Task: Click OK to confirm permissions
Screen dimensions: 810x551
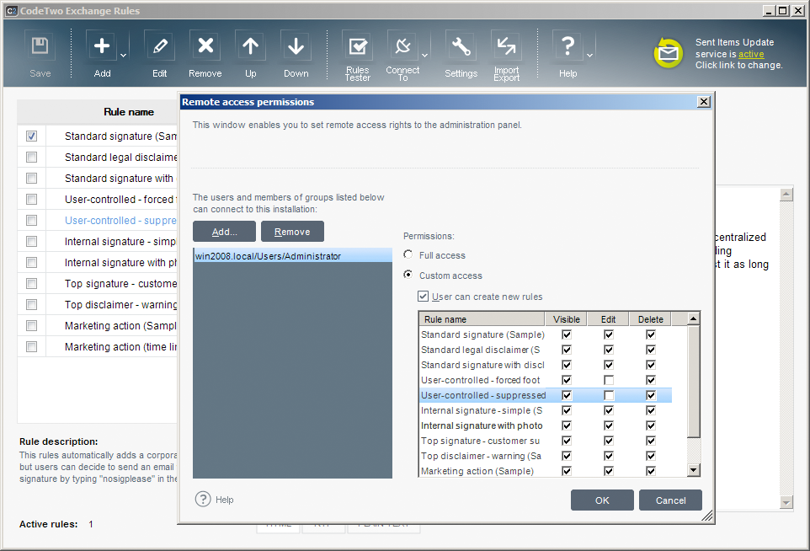Action: click(x=602, y=500)
